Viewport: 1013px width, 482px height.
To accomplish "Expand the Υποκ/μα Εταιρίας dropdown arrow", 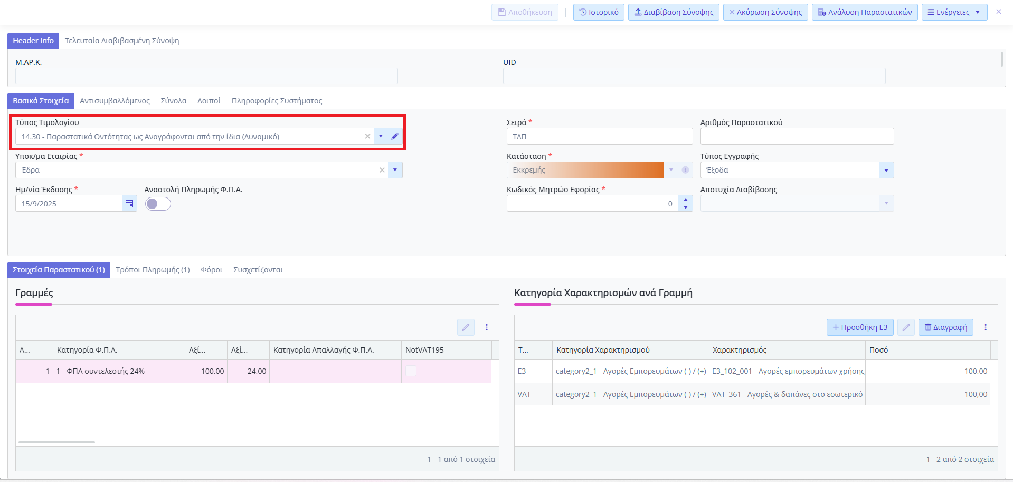I will (395, 170).
